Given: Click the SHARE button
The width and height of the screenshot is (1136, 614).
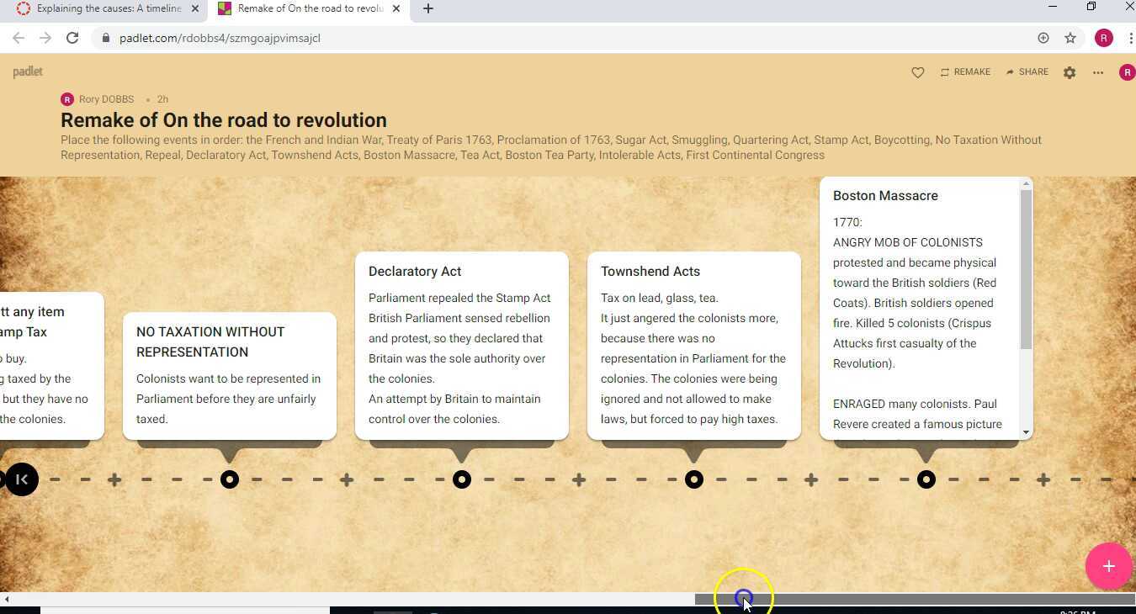Looking at the screenshot, I should click(1027, 72).
